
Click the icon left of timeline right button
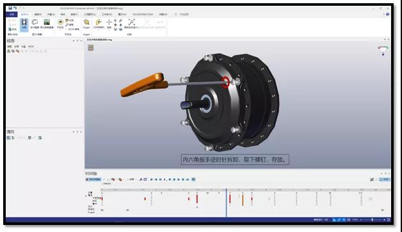click(372, 179)
